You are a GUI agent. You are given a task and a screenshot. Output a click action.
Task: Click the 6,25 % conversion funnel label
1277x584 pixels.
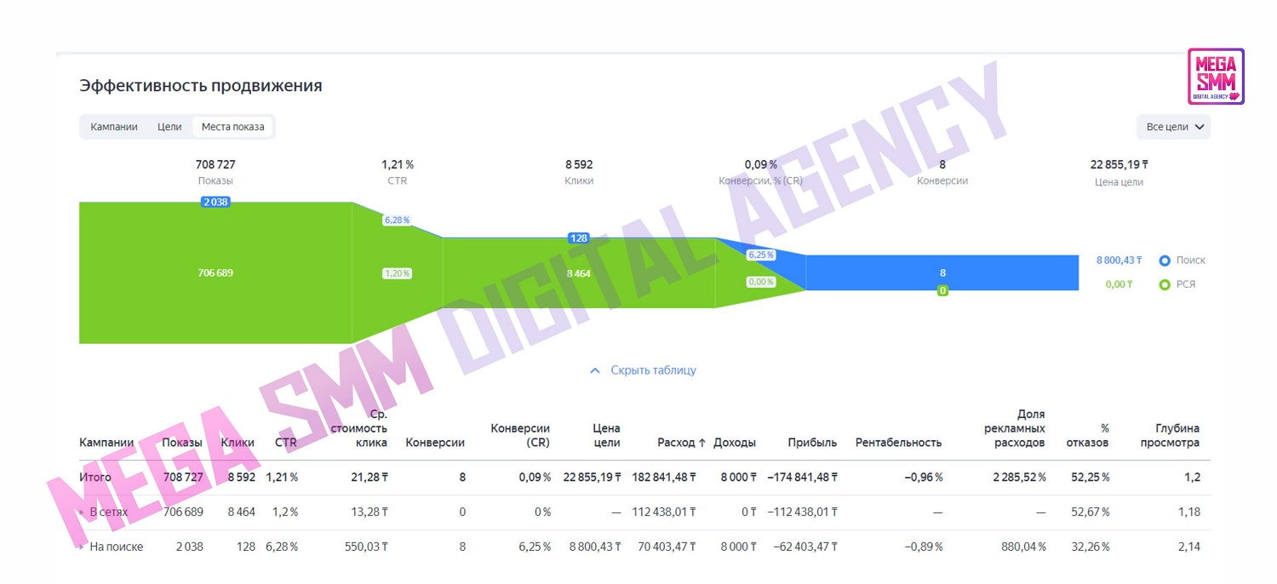pyautogui.click(x=760, y=255)
